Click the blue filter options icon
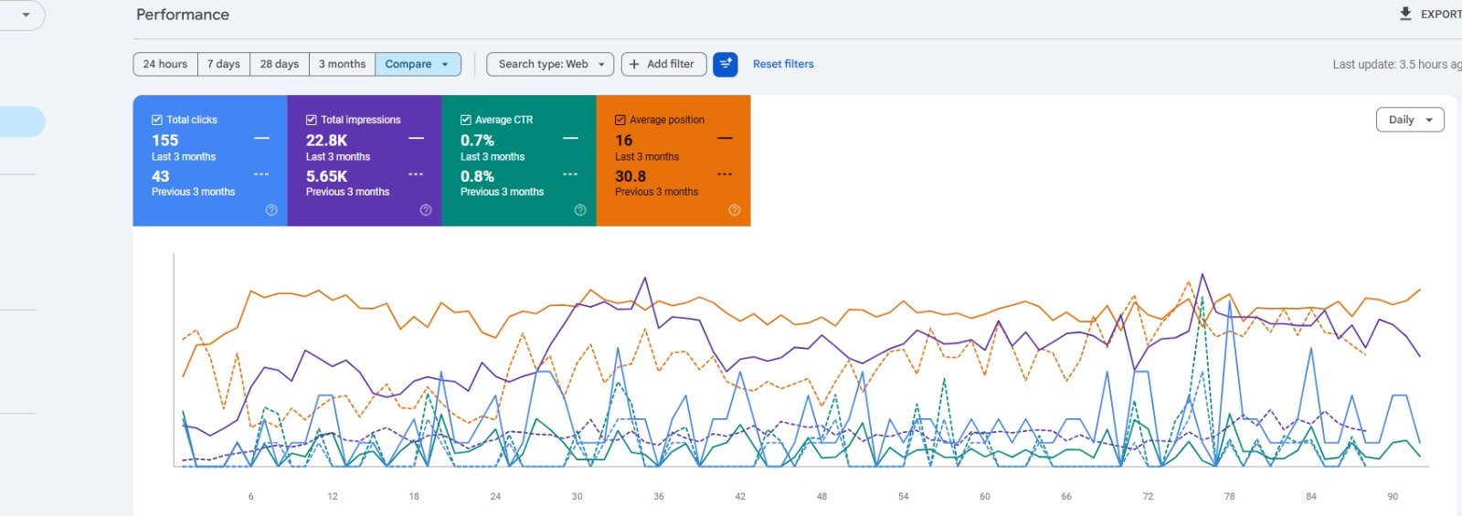Image resolution: width=1462 pixels, height=516 pixels. tap(726, 64)
